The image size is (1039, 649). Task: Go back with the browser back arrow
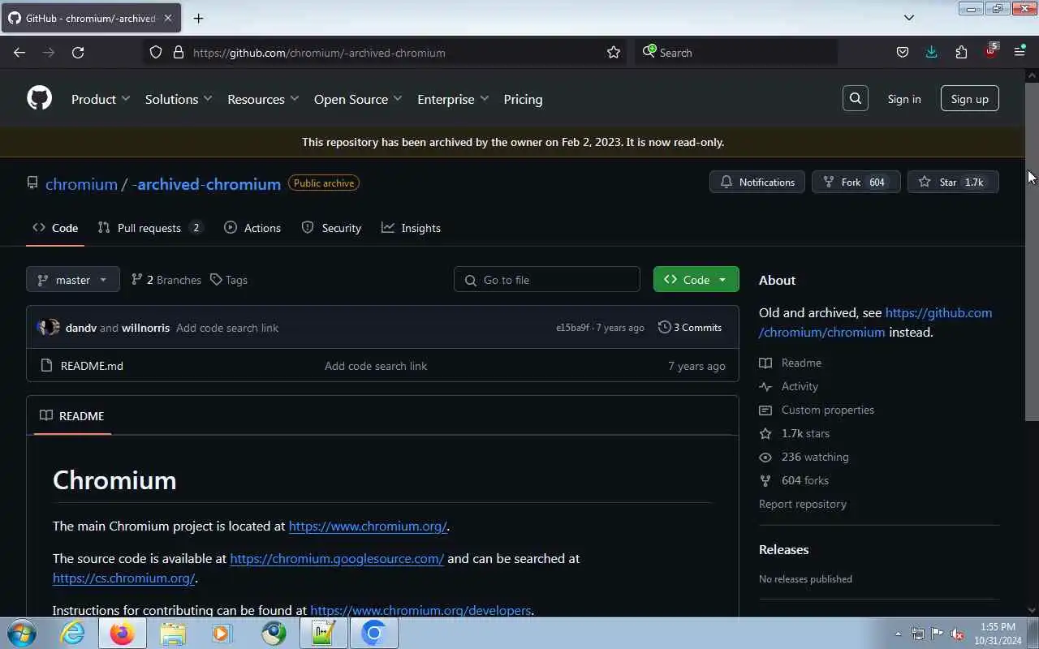point(19,52)
